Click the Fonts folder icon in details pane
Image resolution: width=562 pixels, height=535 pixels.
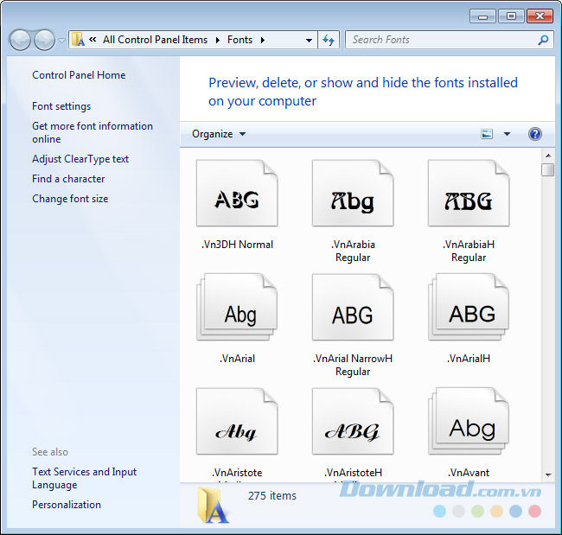213,506
